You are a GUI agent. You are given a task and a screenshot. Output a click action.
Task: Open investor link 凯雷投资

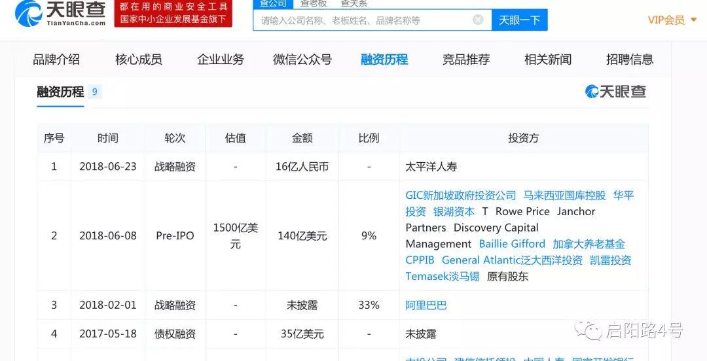pyautogui.click(x=611, y=260)
